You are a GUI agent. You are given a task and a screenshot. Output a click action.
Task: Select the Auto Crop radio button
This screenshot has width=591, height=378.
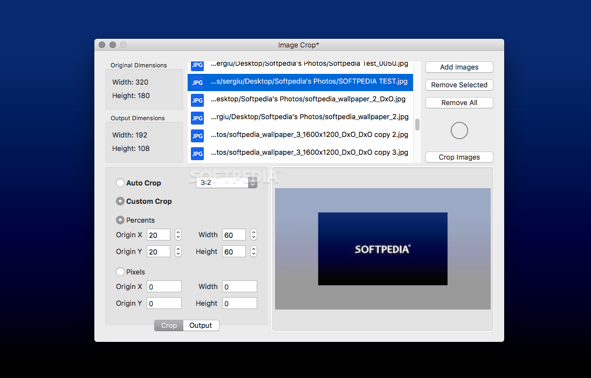(x=120, y=183)
